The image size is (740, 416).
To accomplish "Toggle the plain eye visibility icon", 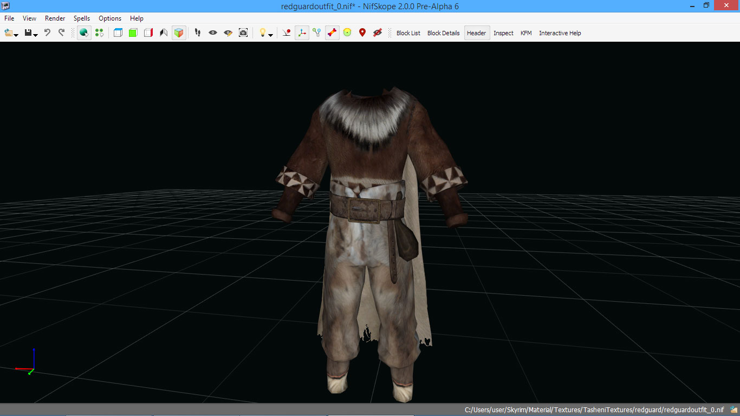I will pyautogui.click(x=213, y=33).
